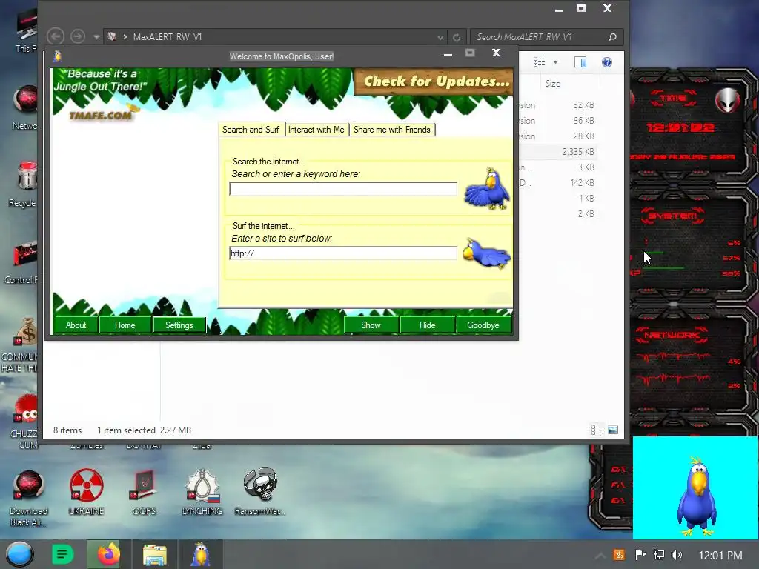This screenshot has width=759, height=569.
Task: Click the Check for Updates banner
Action: 433,81
